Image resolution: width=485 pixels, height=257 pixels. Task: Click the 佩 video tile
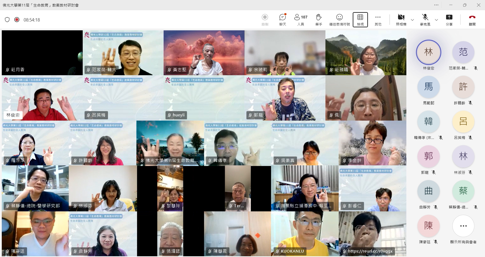tap(366, 98)
